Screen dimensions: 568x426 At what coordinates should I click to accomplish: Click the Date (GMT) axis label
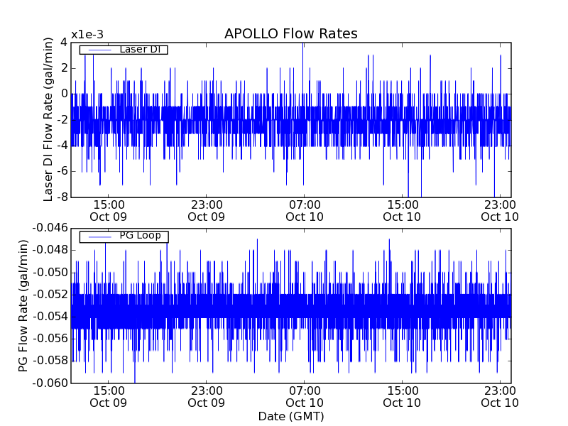pos(291,416)
